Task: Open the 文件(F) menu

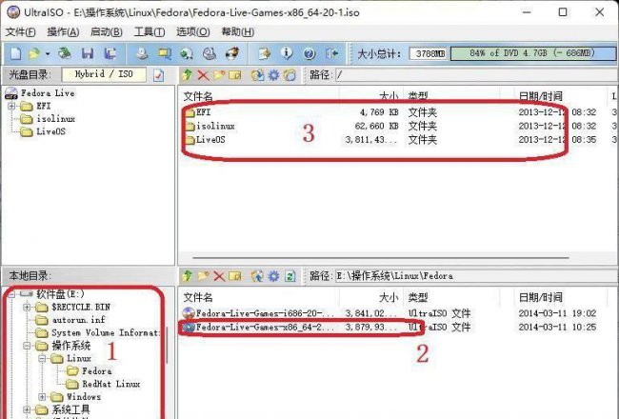Action: [21, 32]
